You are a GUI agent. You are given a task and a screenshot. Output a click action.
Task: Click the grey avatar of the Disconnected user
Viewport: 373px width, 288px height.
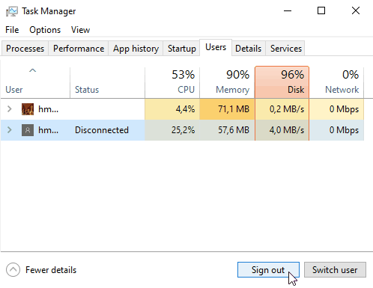point(28,130)
